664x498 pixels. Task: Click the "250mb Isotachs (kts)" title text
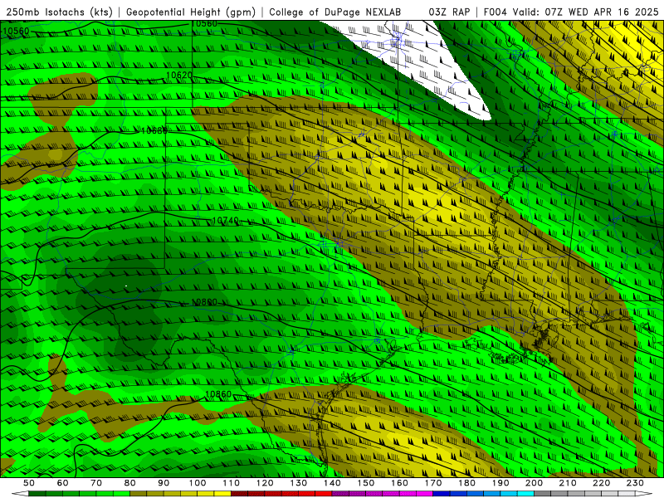coord(59,12)
